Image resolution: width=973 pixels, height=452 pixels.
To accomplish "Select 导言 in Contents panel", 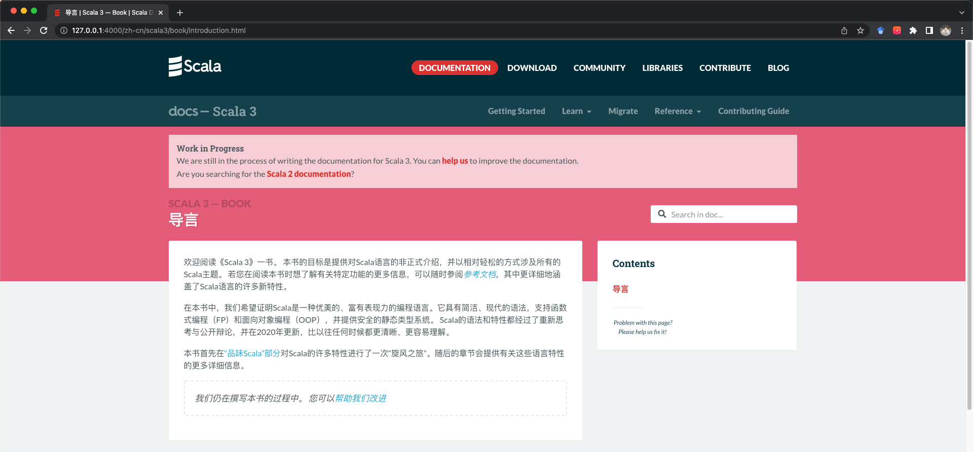I will point(620,289).
